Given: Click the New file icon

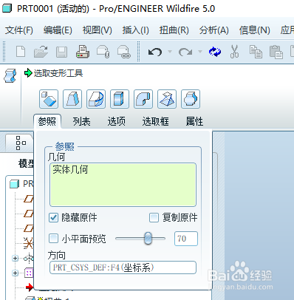Looking at the screenshot, I should click(x=21, y=52).
